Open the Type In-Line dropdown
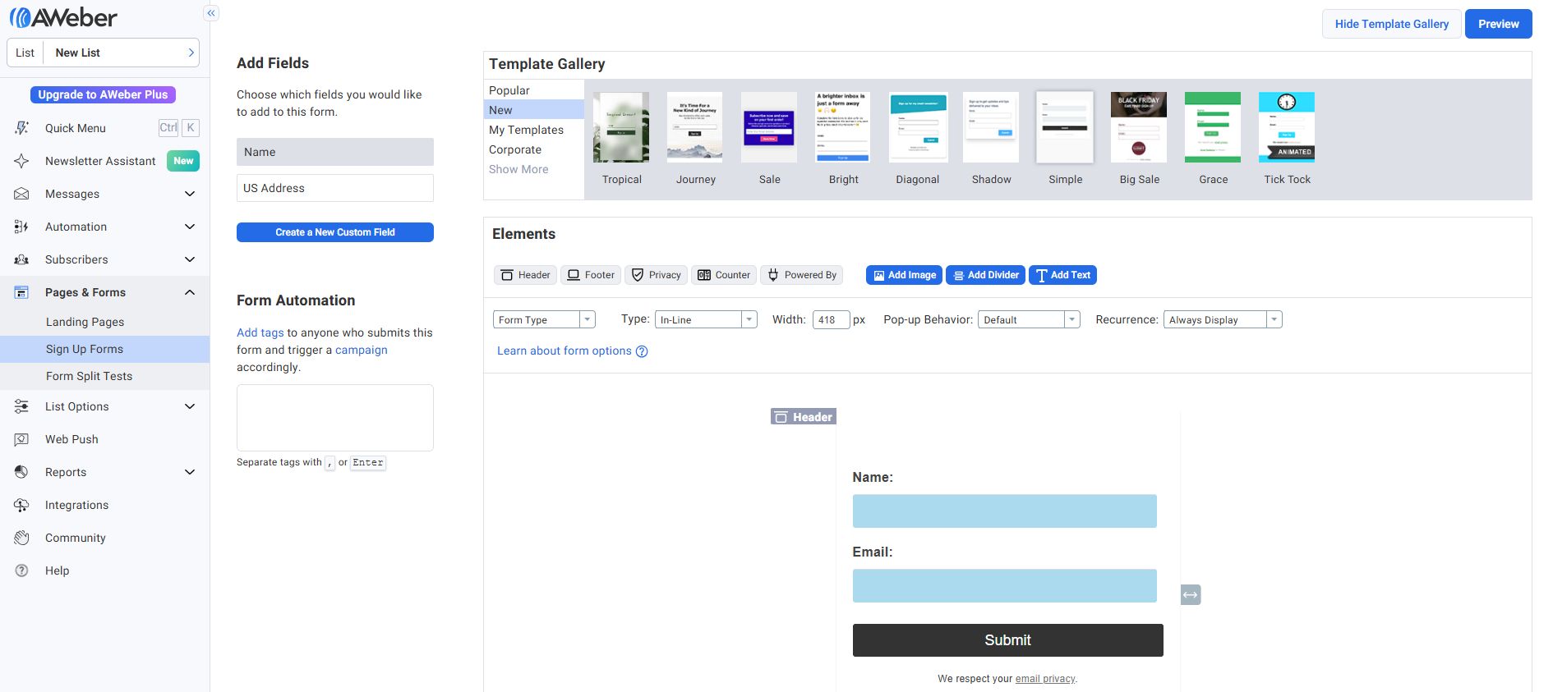Viewport: 1553px width, 692px height. click(706, 319)
